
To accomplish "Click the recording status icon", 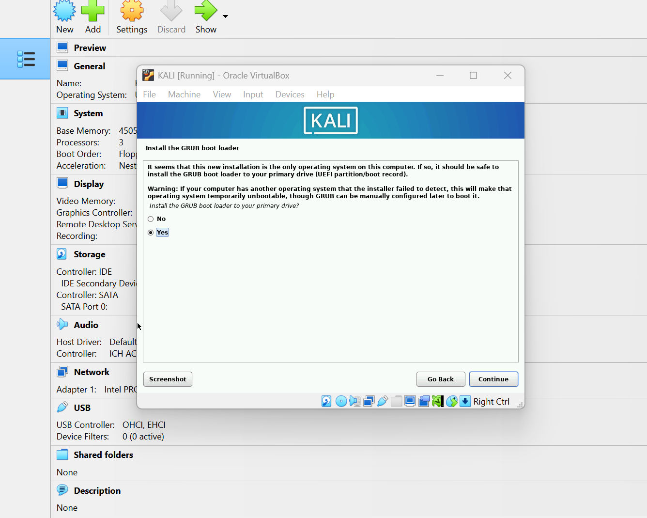I will click(x=424, y=401).
